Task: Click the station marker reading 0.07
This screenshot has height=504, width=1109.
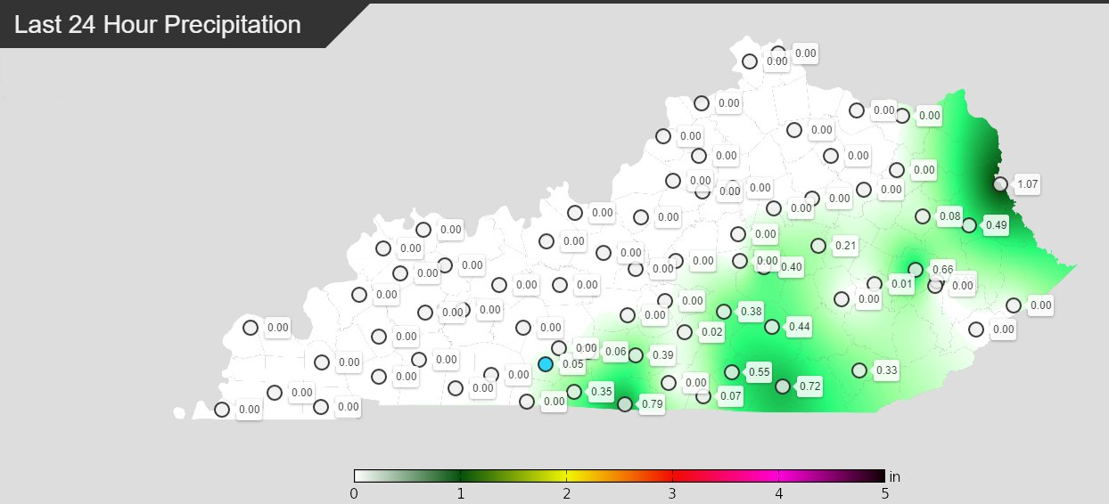Action: (703, 396)
